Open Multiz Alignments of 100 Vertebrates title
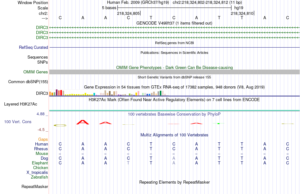 (174, 135)
